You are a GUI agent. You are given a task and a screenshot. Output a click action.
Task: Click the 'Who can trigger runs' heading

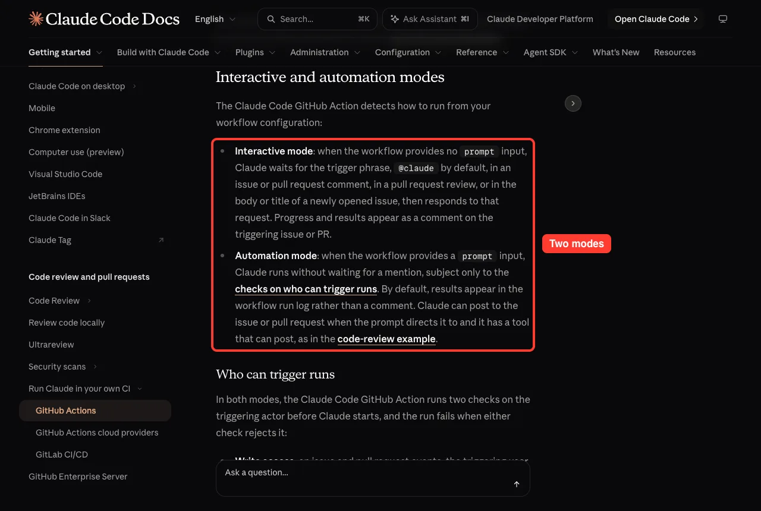click(275, 374)
